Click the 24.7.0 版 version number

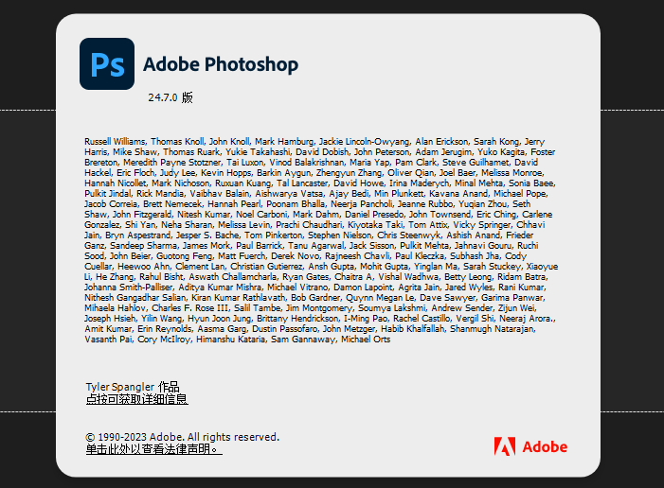(170, 97)
